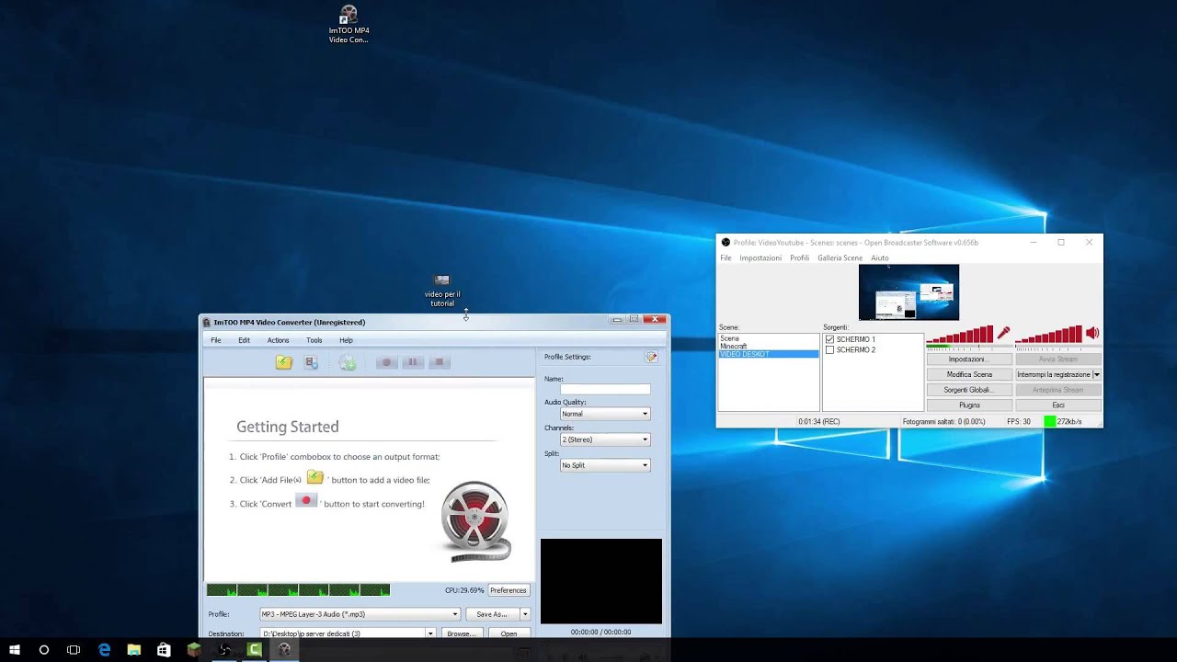1177x662 pixels.
Task: Open the Split dropdown showing No Split
Action: pos(605,465)
